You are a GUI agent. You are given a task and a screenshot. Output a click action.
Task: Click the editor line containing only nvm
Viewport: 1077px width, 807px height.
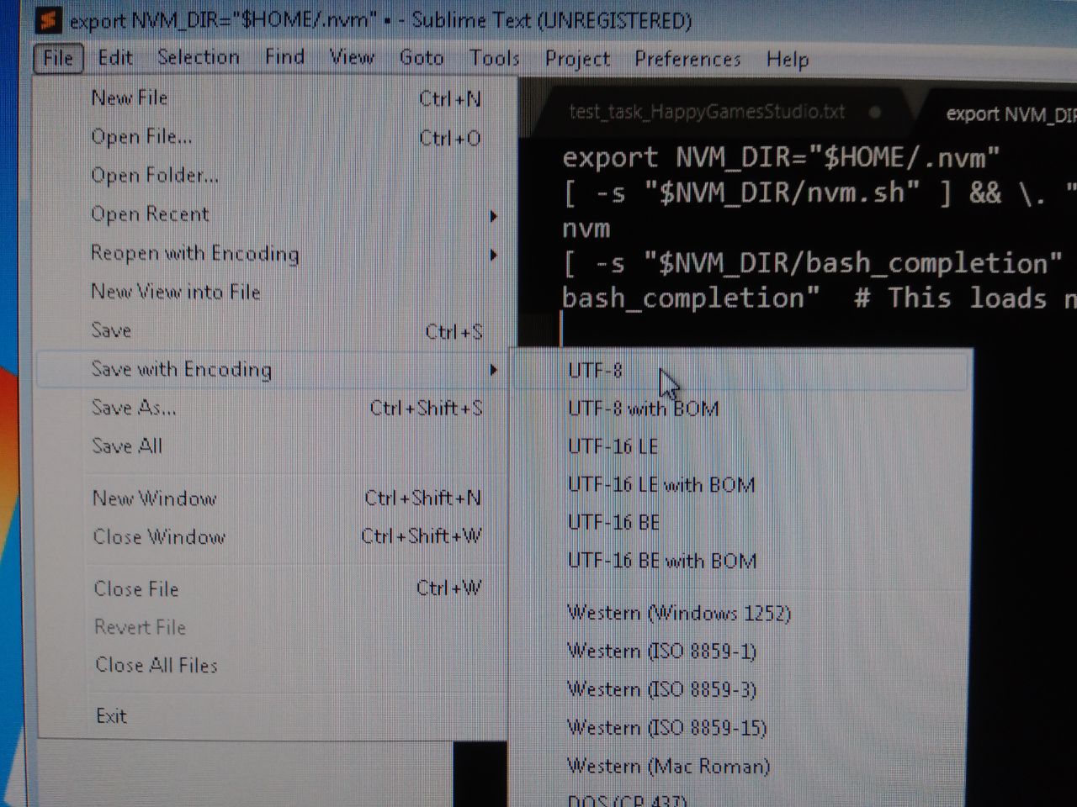click(x=586, y=229)
